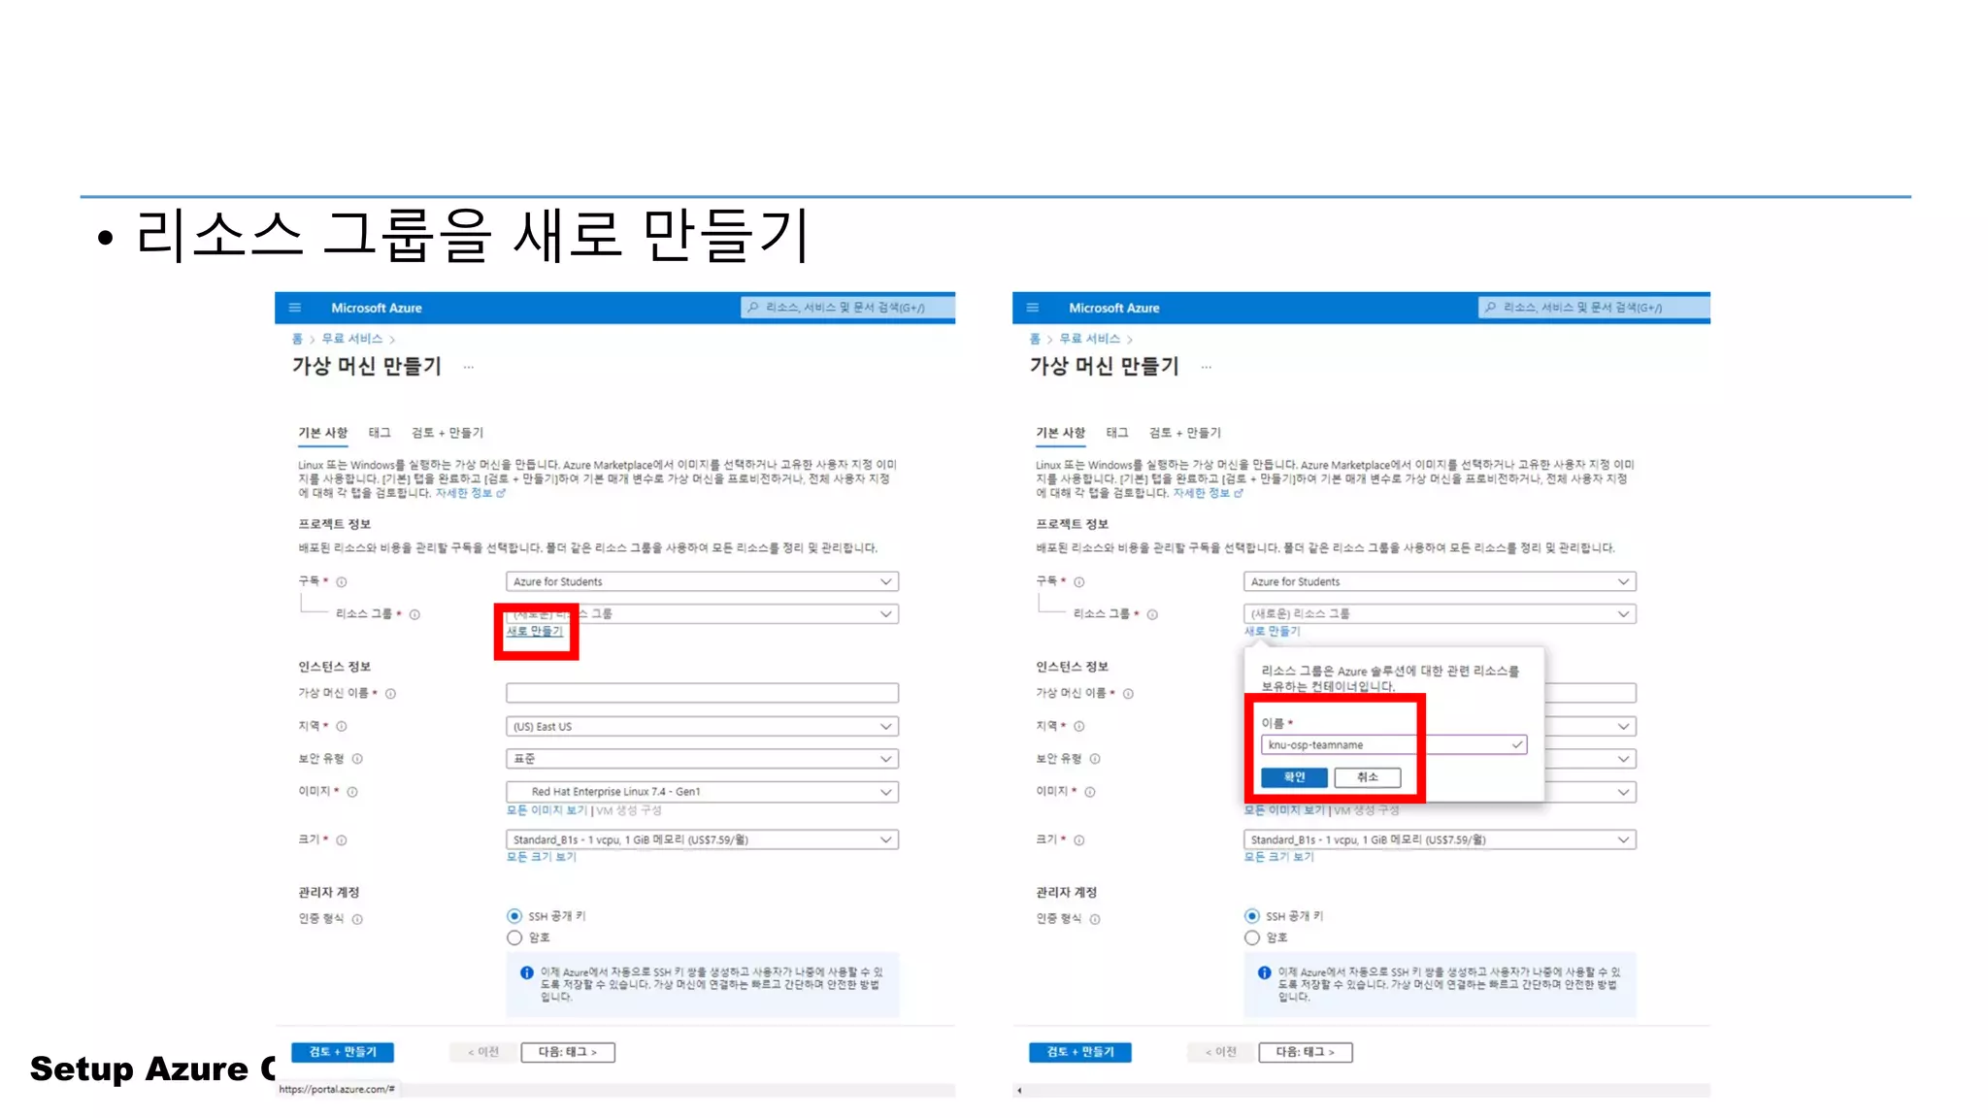Click 가상 머신 이름 info icon in right screenshot
This screenshot has height=1118, width=1988.
coord(1128,694)
